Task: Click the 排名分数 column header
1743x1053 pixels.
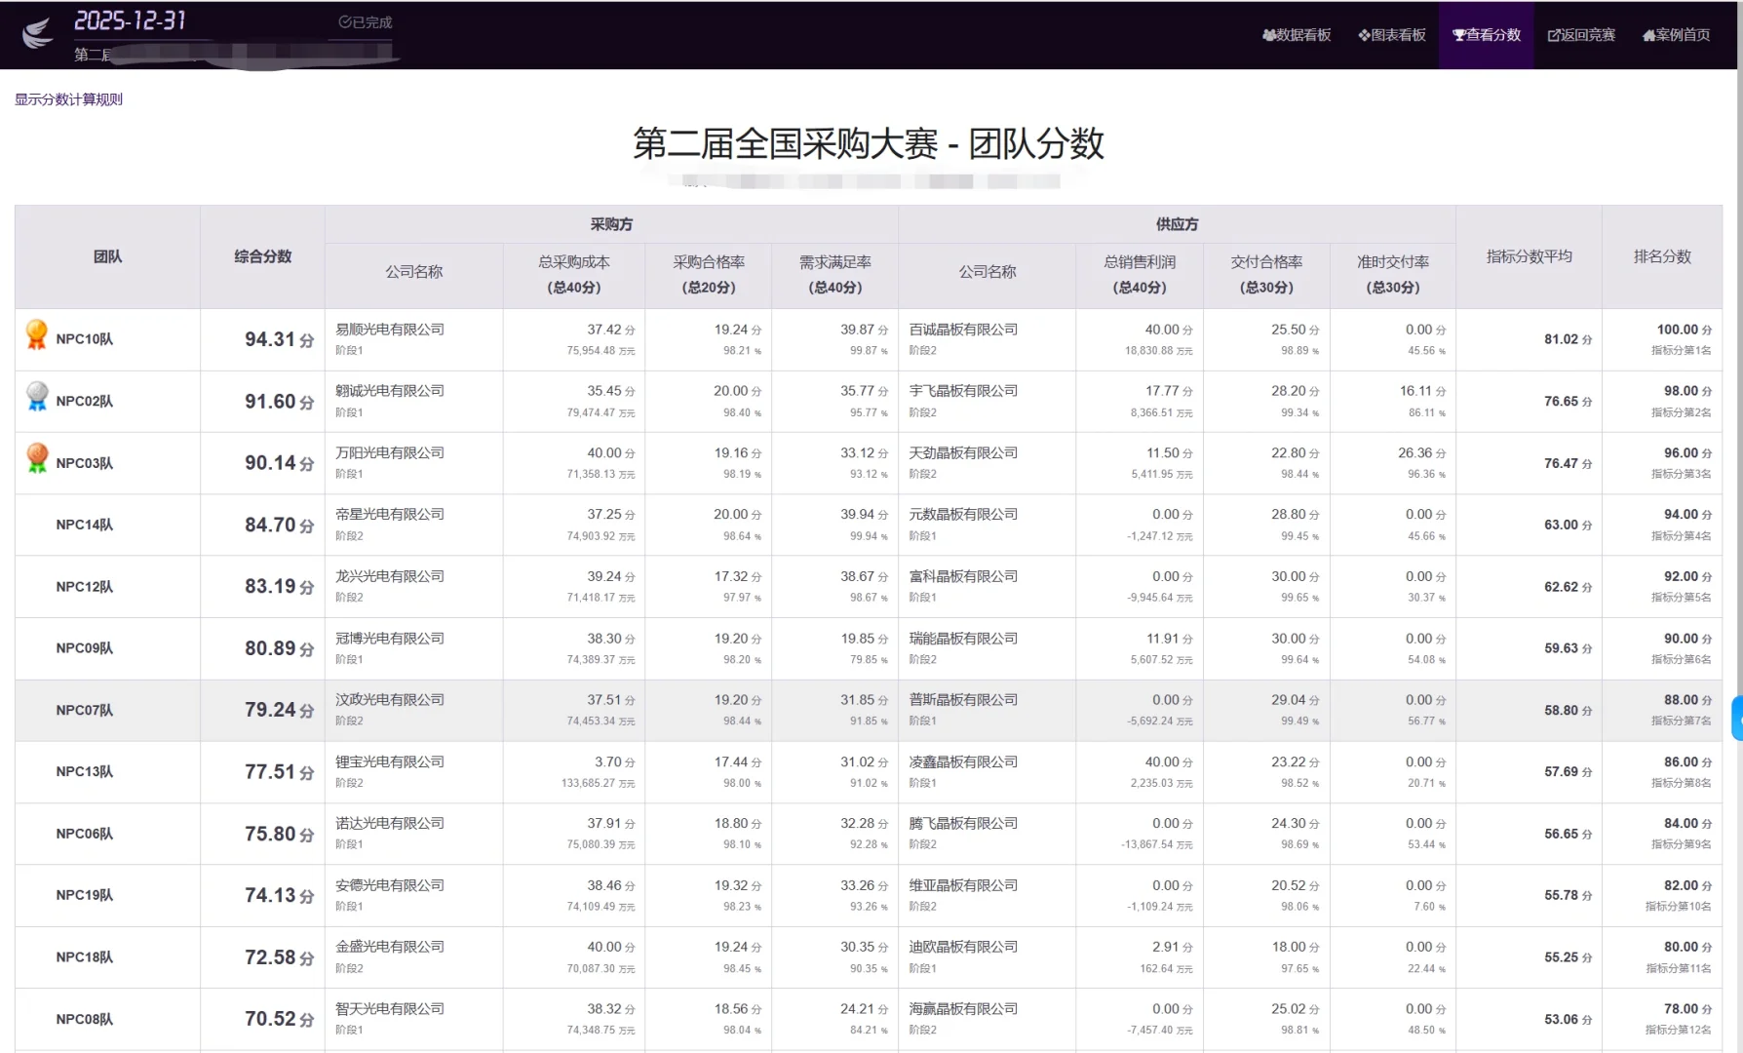Action: click(x=1661, y=256)
